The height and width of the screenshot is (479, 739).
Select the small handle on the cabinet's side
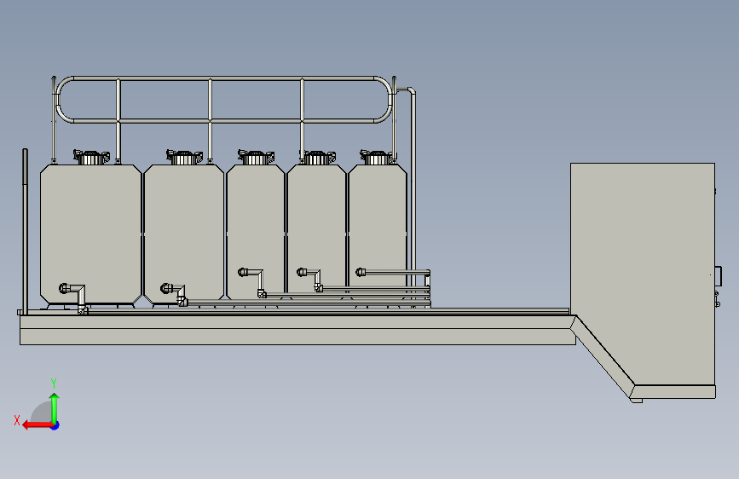coord(718,276)
